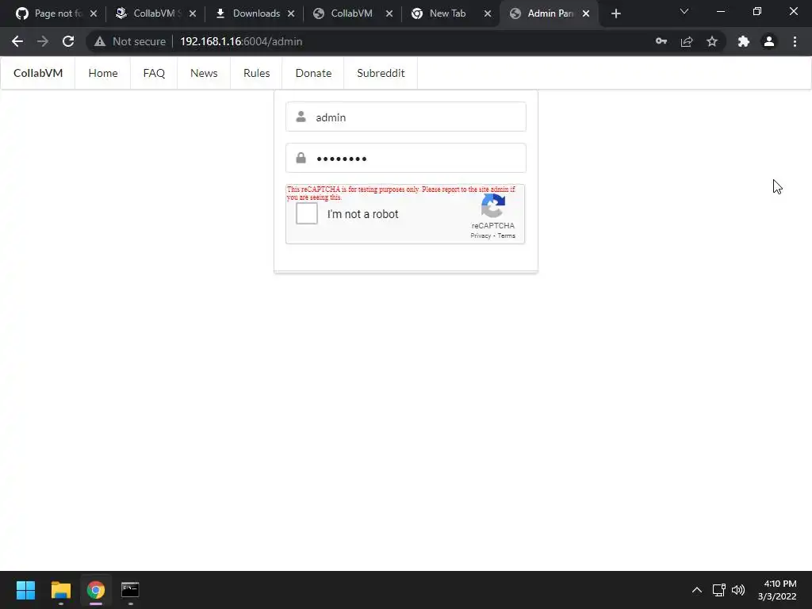Check the I'm not a robot box
Image resolution: width=812 pixels, height=609 pixels.
coord(307,213)
